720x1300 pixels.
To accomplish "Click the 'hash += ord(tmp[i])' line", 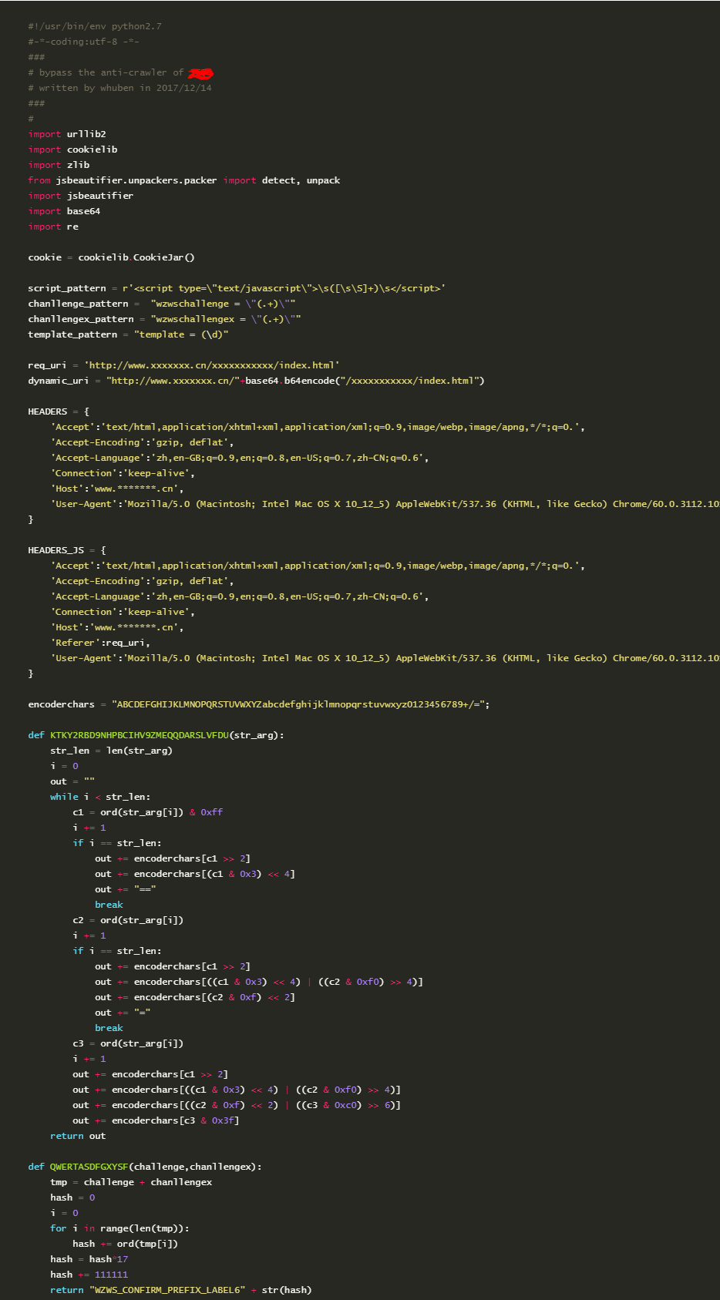I will (x=126, y=1244).
